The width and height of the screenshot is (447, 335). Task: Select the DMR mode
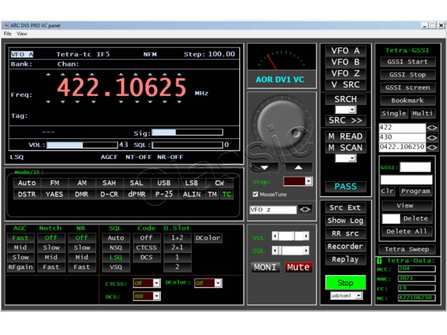[x=81, y=195]
